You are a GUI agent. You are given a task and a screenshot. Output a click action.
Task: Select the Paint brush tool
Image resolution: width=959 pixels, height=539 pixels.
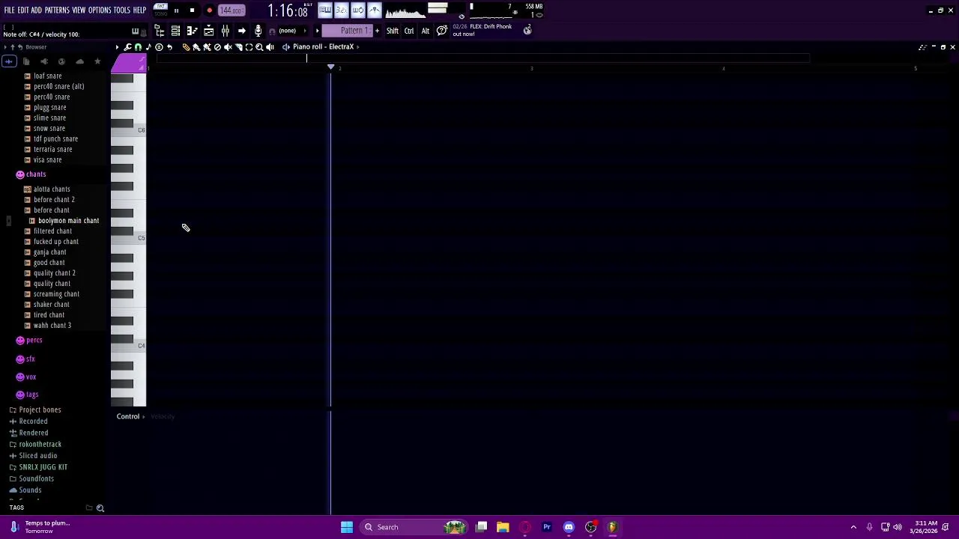point(196,46)
